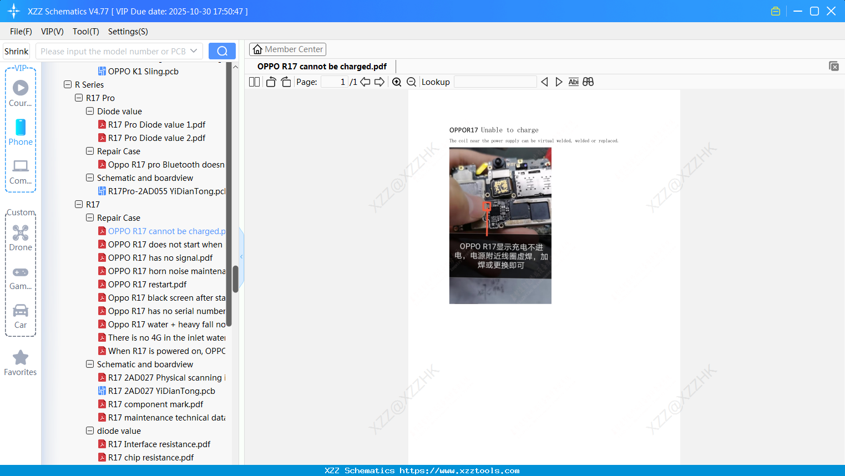Open the Settings(S) menu

point(128,32)
